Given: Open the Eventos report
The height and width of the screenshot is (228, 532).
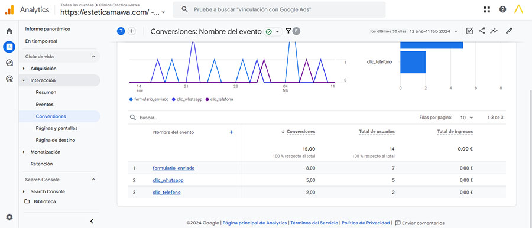Looking at the screenshot, I should click(x=44, y=105).
